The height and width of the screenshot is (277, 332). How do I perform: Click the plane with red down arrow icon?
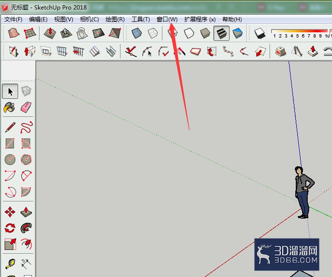click(260, 51)
